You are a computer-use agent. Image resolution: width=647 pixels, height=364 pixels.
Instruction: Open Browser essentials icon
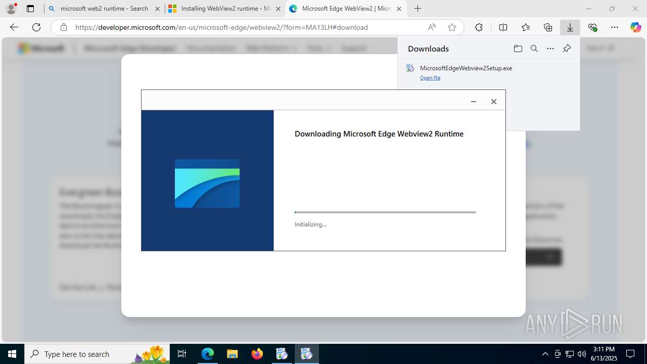click(592, 27)
